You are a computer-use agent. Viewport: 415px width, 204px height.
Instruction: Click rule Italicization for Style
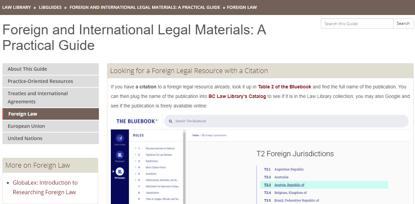(x=162, y=186)
